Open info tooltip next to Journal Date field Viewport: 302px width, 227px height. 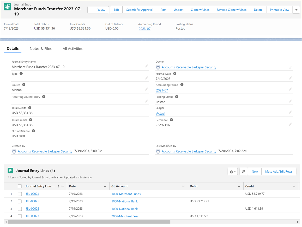(175, 74)
